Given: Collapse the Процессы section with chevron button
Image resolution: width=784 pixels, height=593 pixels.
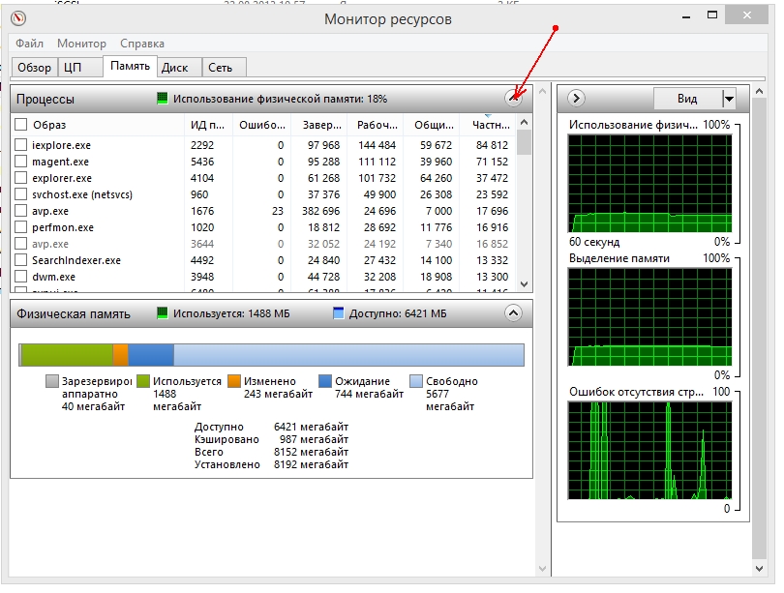Looking at the screenshot, I should coord(514,98).
